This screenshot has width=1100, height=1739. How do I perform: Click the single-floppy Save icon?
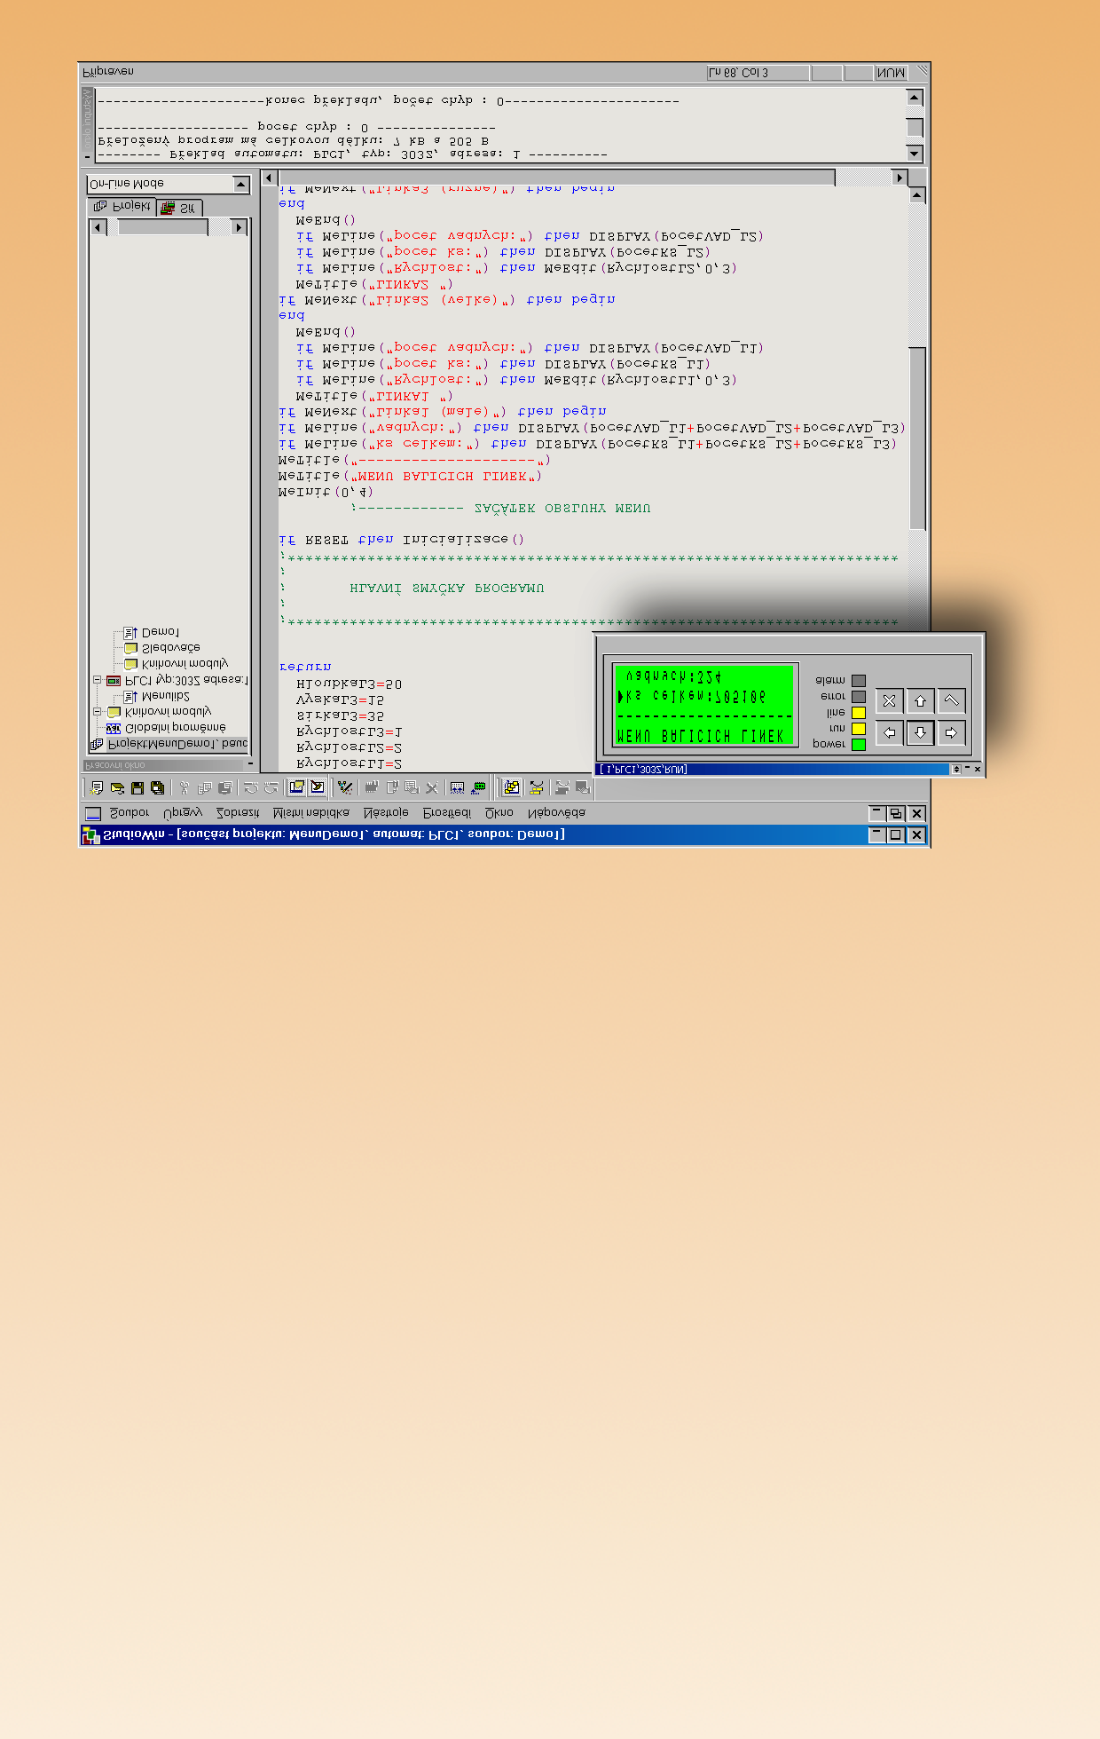(x=137, y=787)
